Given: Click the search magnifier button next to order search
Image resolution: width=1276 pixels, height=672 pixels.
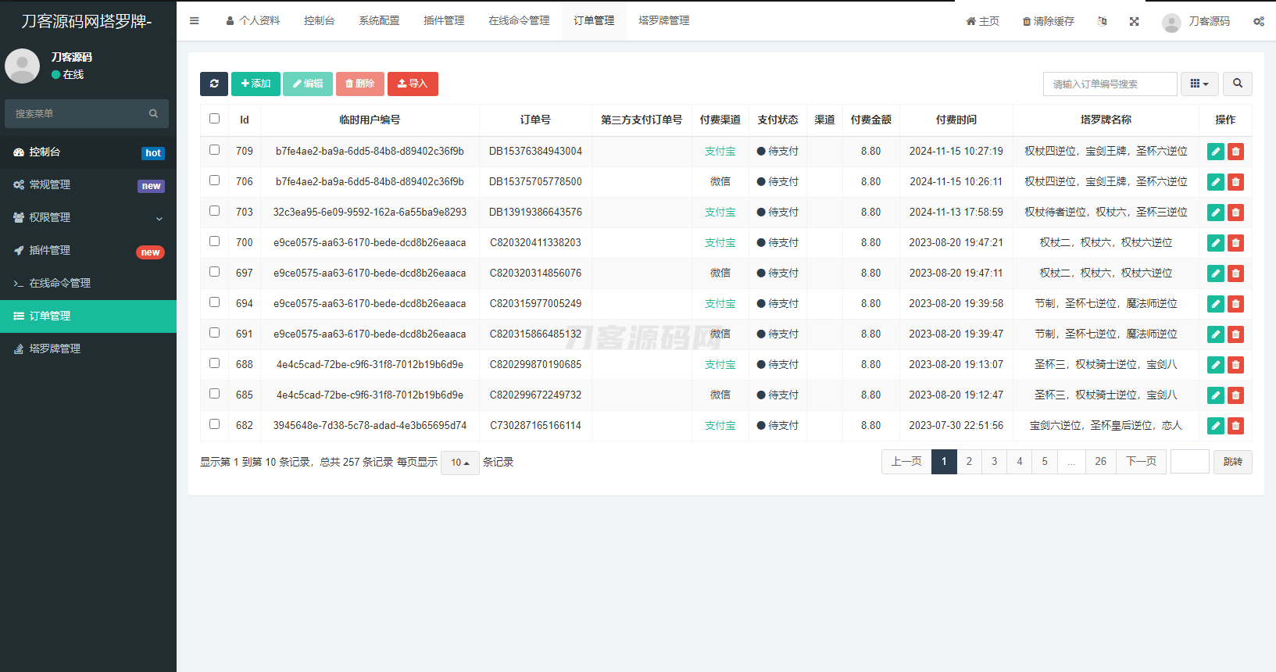Looking at the screenshot, I should tap(1237, 84).
